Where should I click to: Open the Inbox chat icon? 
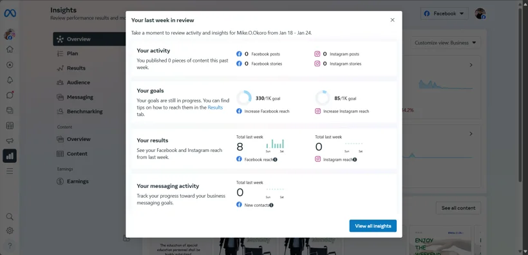[10, 95]
